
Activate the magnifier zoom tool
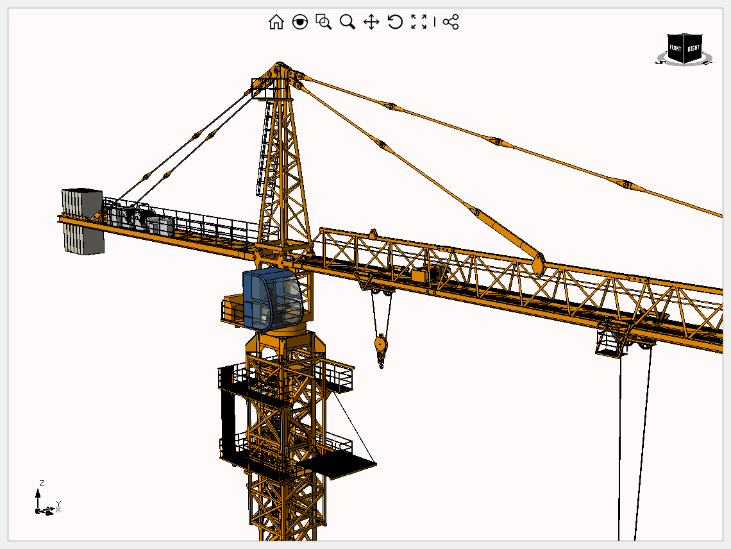(x=348, y=22)
